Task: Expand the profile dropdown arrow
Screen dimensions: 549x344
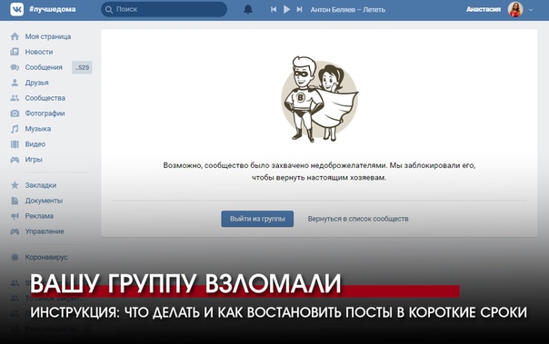Action: [x=531, y=10]
